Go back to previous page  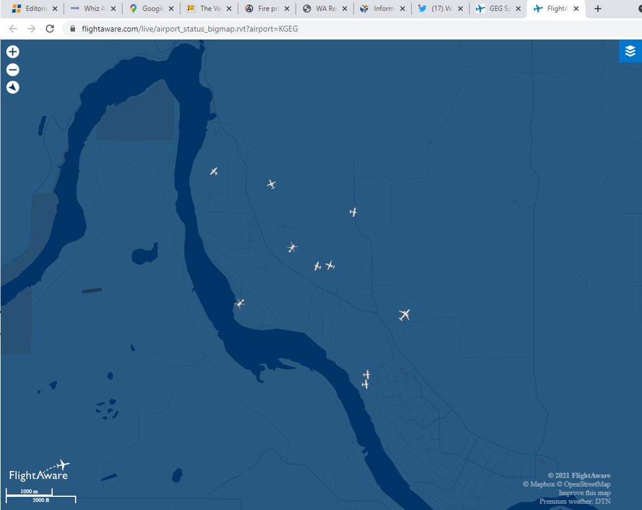[x=14, y=29]
